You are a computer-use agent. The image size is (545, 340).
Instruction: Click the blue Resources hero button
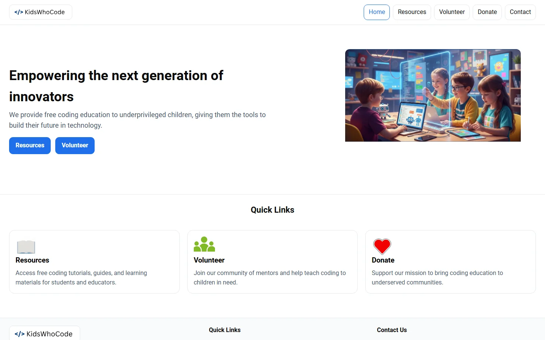pyautogui.click(x=30, y=145)
